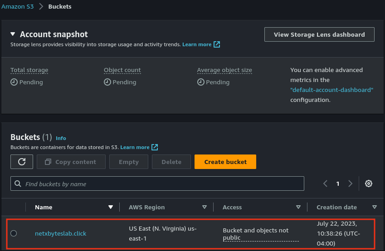Click the Create bucket button
This screenshot has width=385, height=251.
coord(225,162)
